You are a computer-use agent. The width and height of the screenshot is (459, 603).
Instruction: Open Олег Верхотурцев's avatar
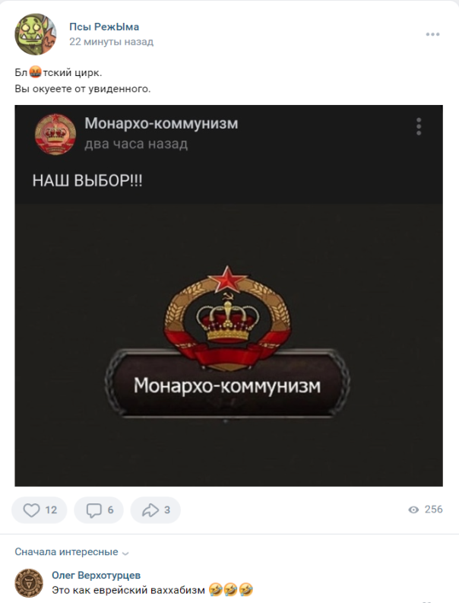29,583
